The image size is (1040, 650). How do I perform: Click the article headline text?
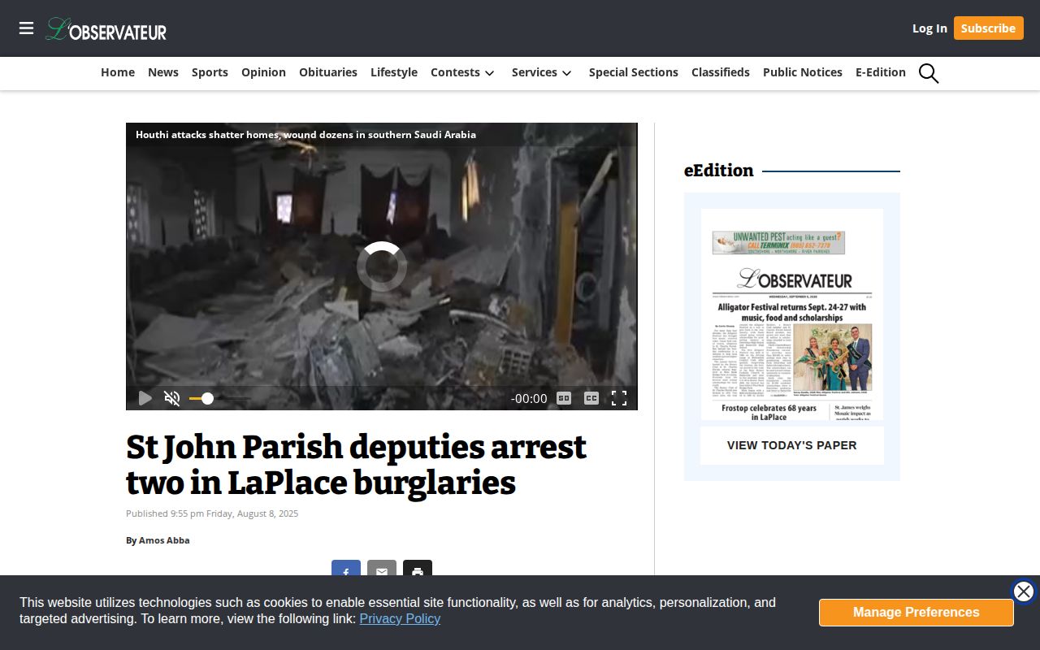coord(356,465)
